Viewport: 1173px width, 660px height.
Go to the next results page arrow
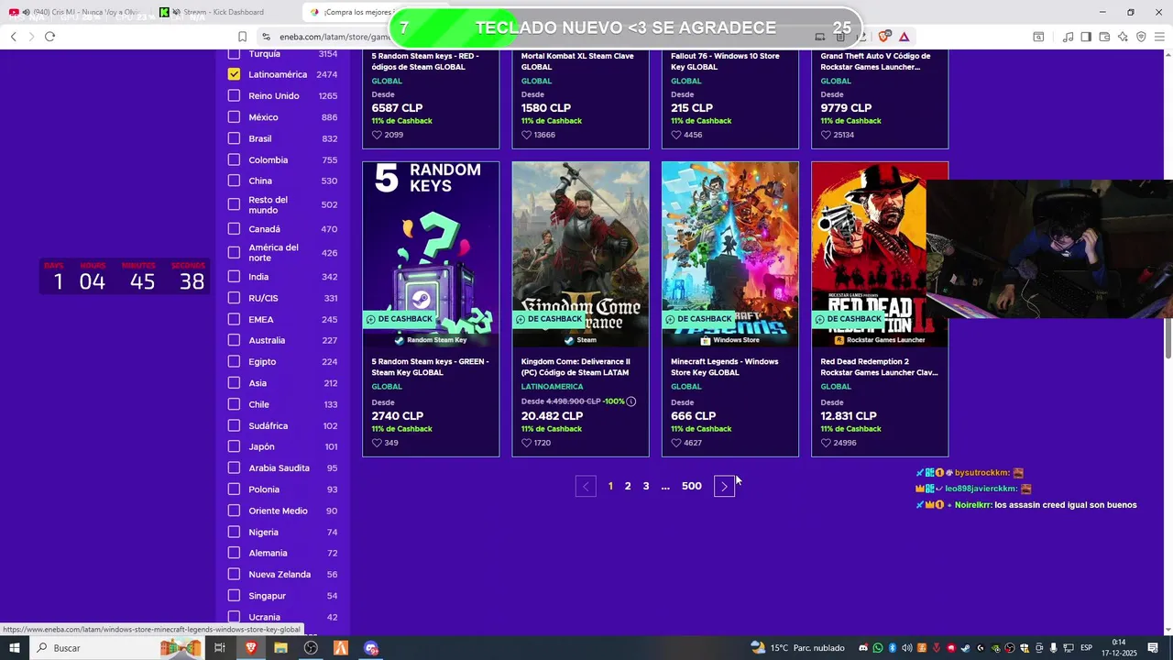click(x=724, y=486)
